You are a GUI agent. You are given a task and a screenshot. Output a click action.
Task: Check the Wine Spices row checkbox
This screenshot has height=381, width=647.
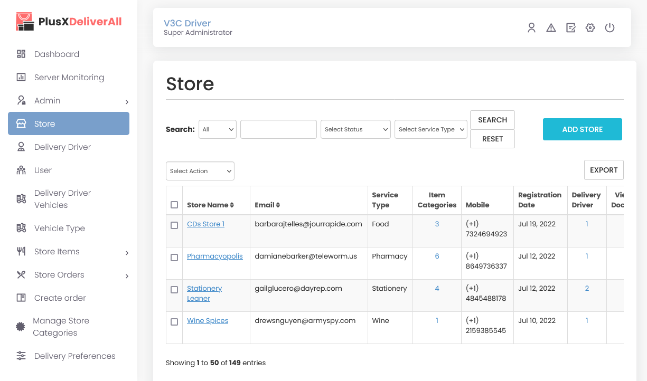[x=174, y=322]
